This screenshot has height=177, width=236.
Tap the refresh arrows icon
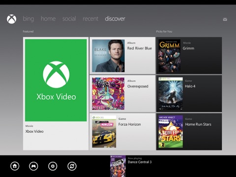(x=72, y=166)
